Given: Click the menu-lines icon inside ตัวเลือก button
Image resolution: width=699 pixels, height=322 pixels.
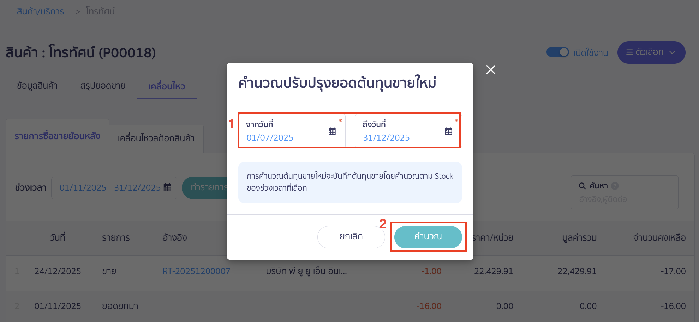Looking at the screenshot, I should 629,52.
